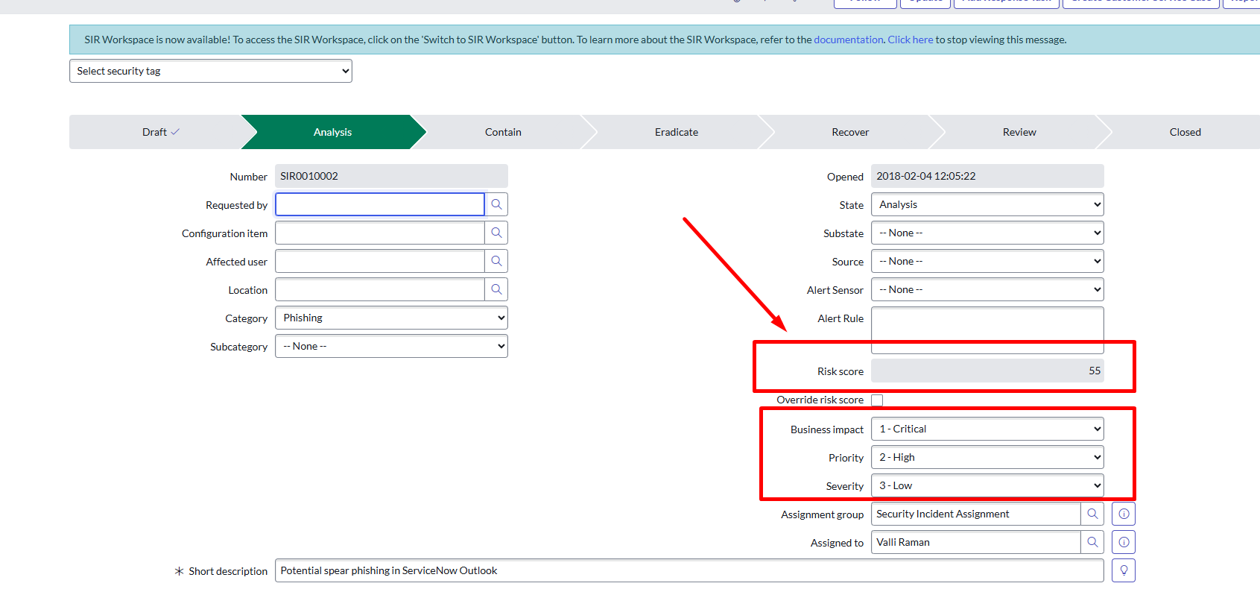Expand the Alert Sensor dropdown
This screenshot has height=592, width=1260.
click(x=987, y=289)
